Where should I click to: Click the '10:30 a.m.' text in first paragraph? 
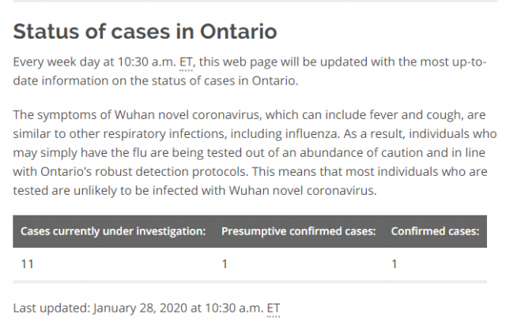point(146,62)
